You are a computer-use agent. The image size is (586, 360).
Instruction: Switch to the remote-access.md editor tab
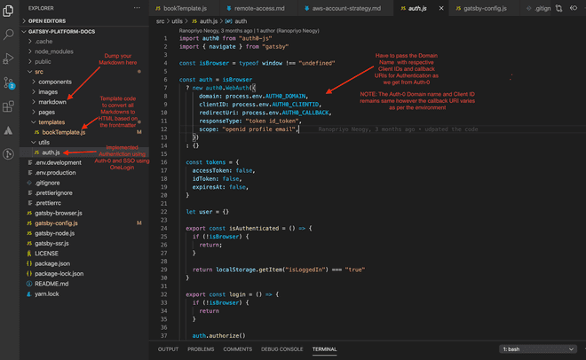pyautogui.click(x=259, y=8)
